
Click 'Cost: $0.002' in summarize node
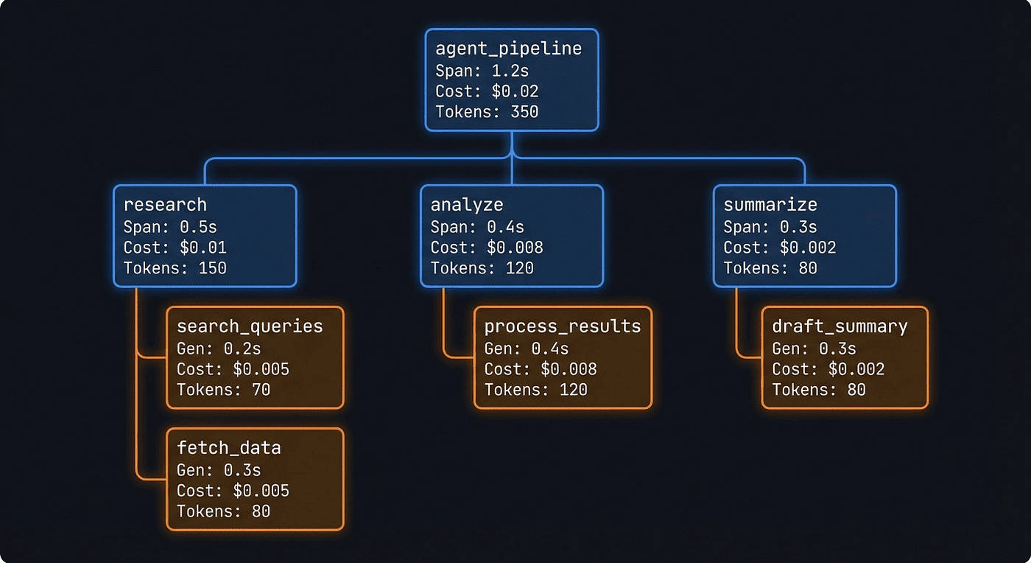780,247
